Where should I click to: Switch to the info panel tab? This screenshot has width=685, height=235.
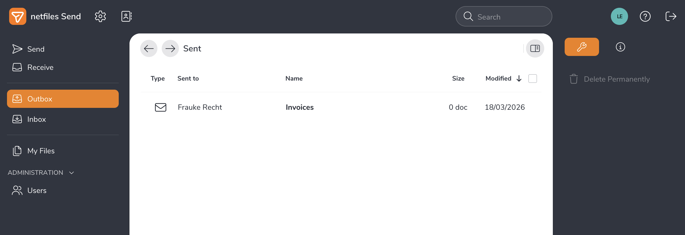tap(620, 47)
